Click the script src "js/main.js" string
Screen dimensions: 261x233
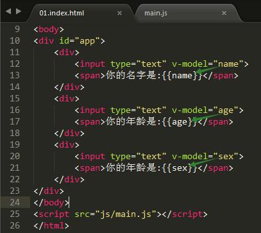[126, 214]
